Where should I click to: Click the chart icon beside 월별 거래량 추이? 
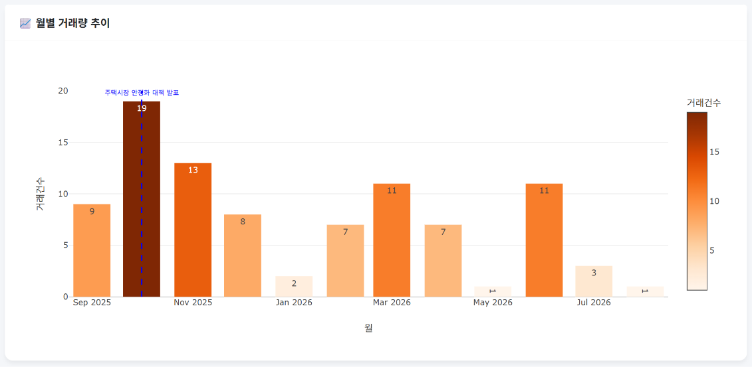point(25,23)
